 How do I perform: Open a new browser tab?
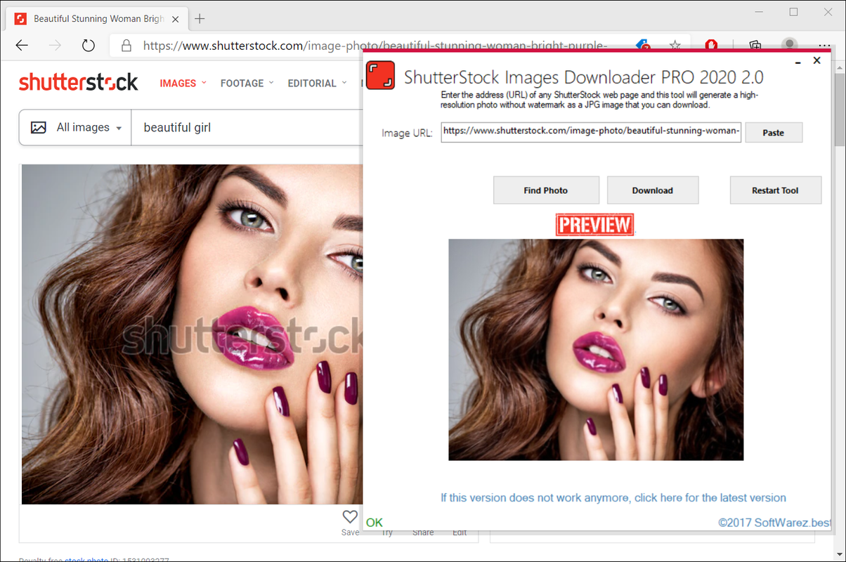pos(200,19)
